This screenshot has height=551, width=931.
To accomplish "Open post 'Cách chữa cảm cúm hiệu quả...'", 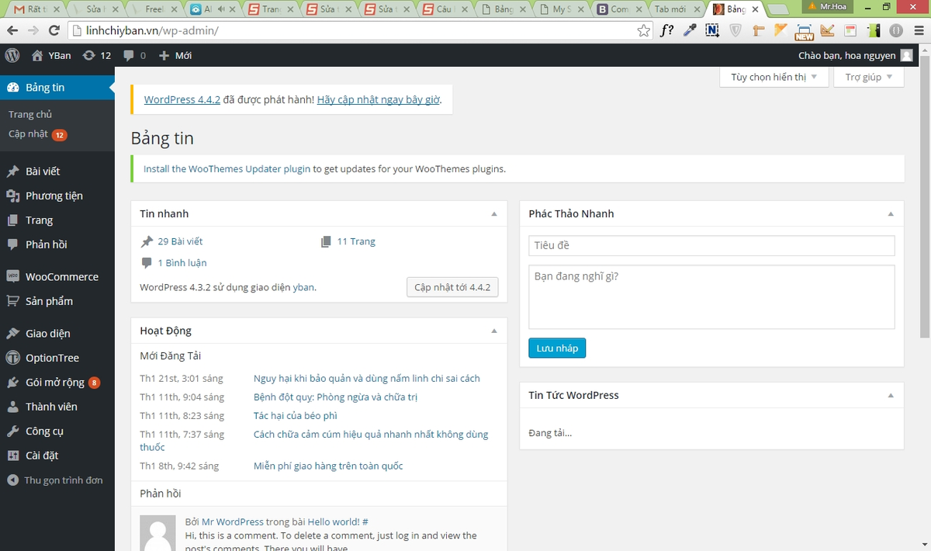I will (371, 435).
